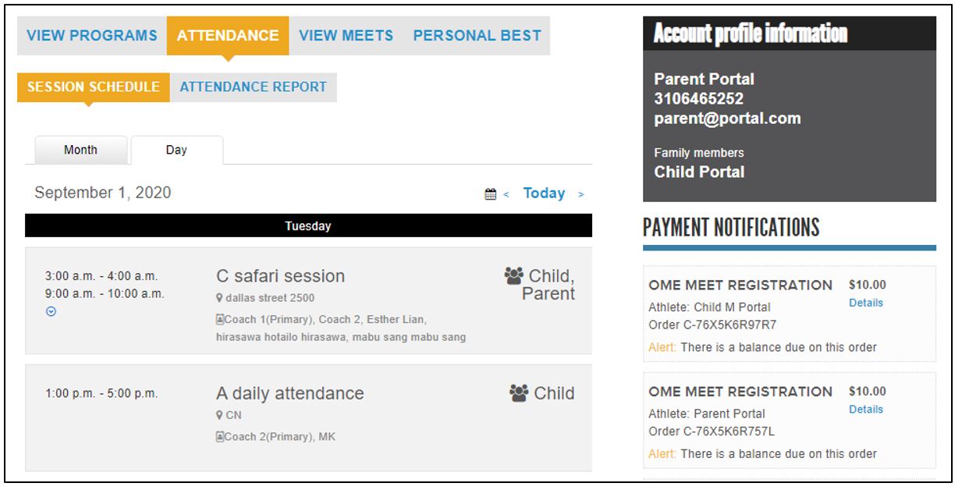This screenshot has height=490, width=962.
Task: Open the C safari session title
Action: (x=280, y=276)
